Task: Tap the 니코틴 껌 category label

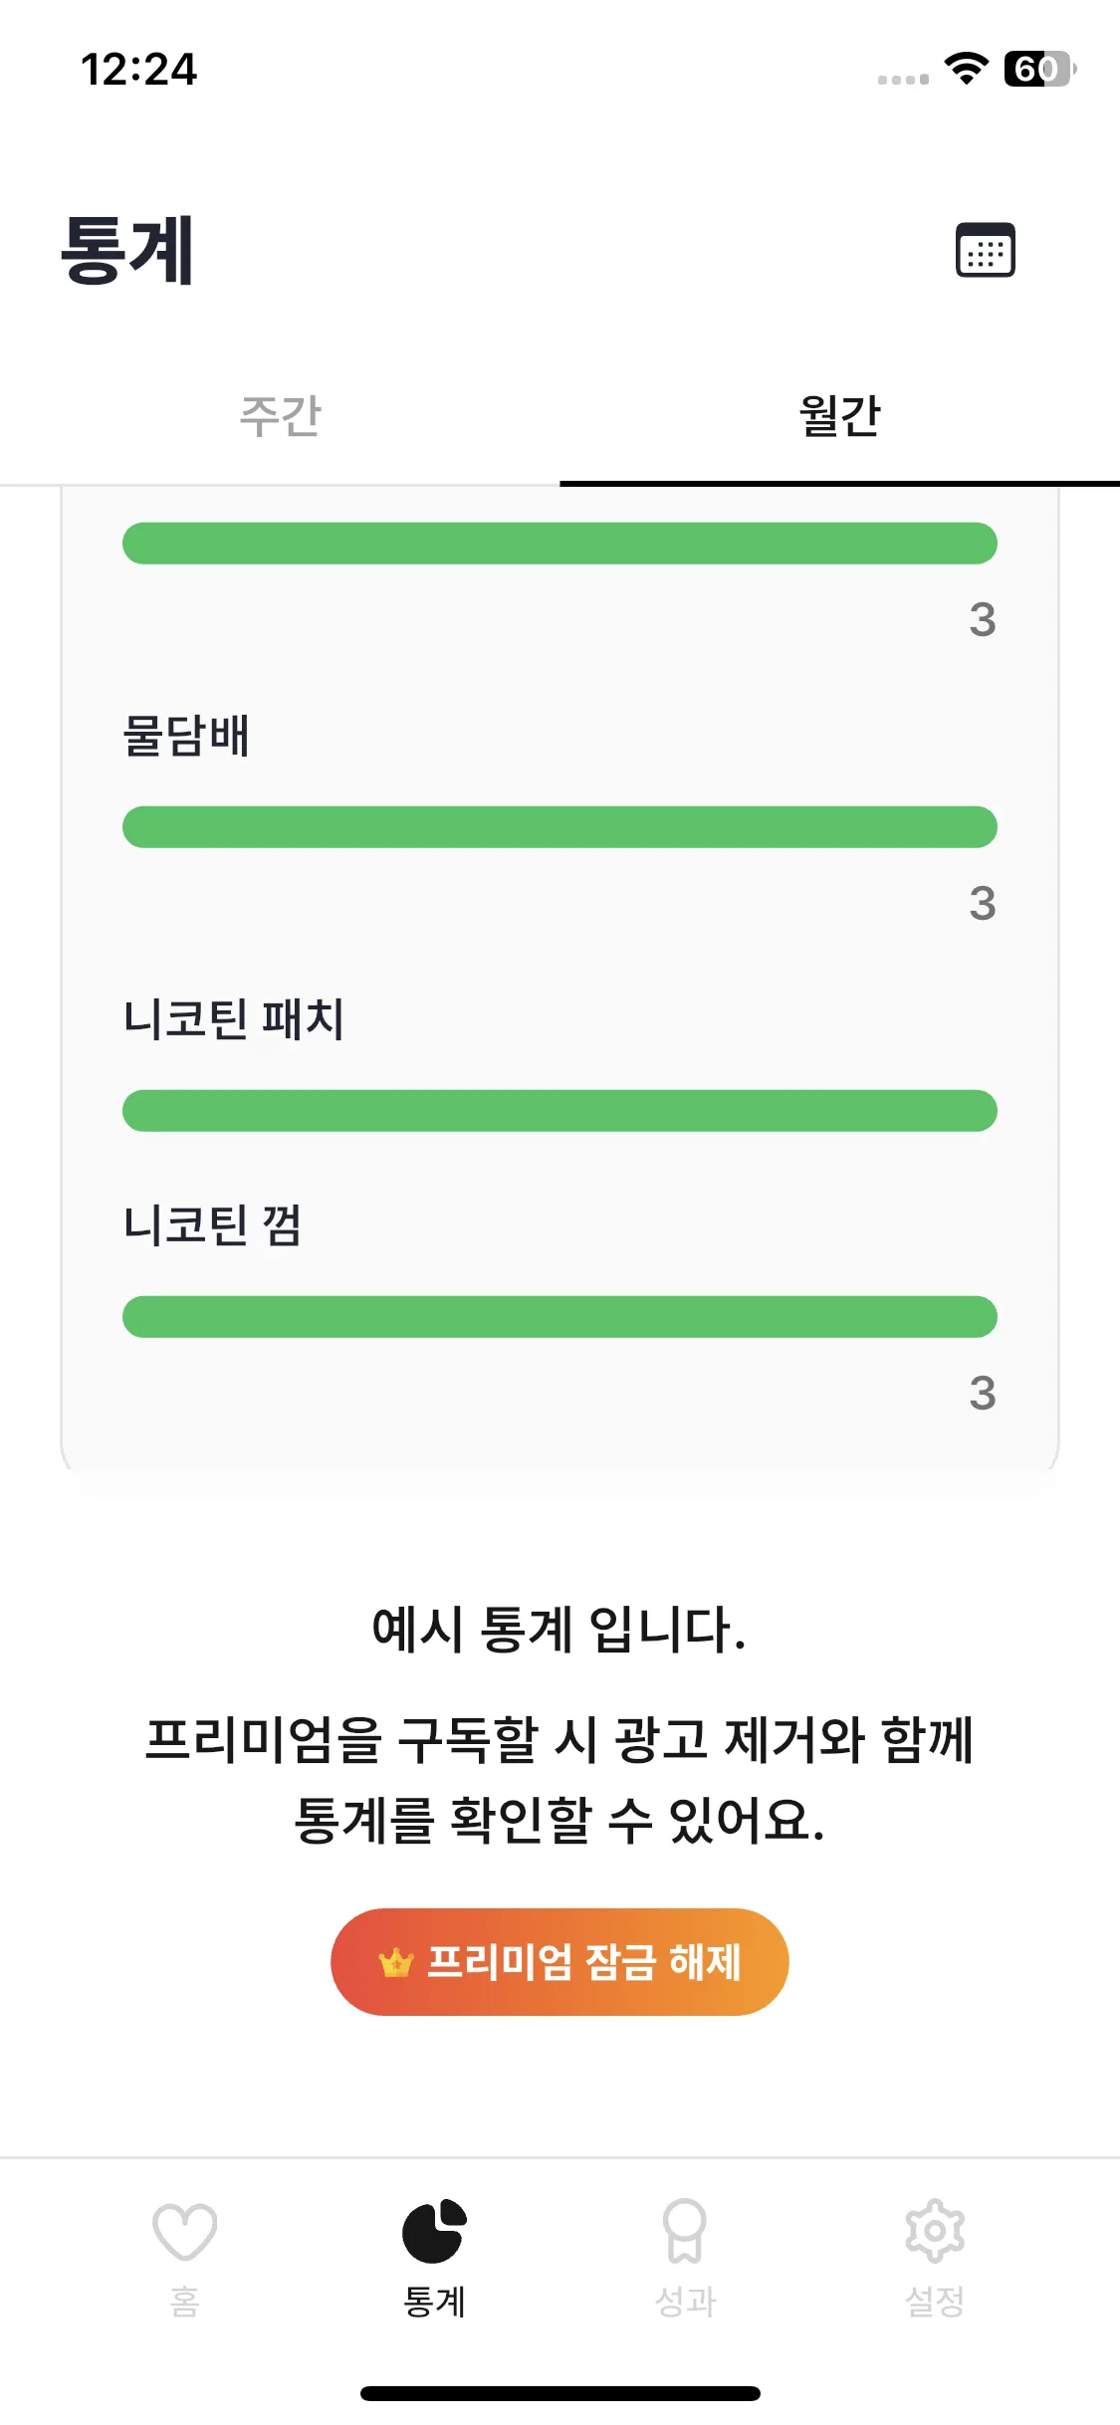Action: pyautogui.click(x=212, y=1225)
